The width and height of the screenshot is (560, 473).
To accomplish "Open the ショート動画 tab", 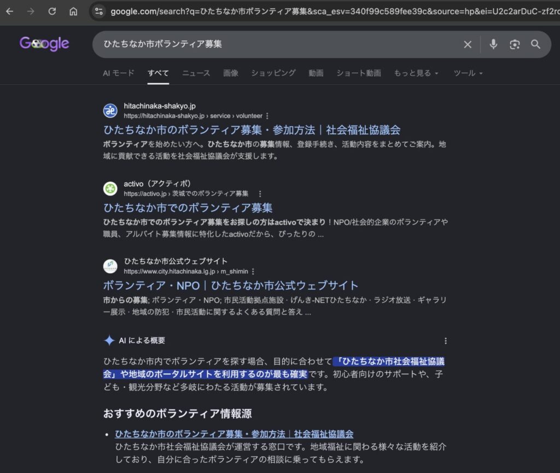I will (359, 73).
